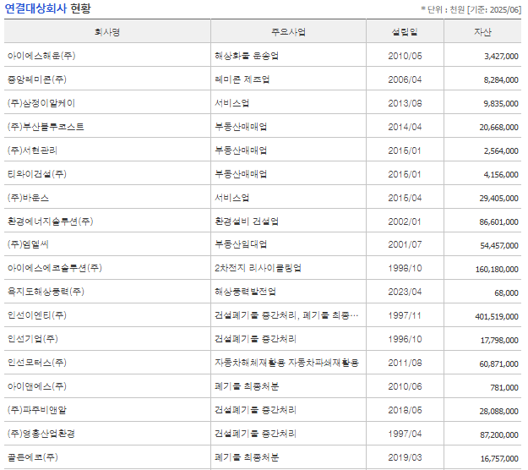Click asset value 20,668,000
This screenshot has height=470, width=528.
click(x=499, y=128)
